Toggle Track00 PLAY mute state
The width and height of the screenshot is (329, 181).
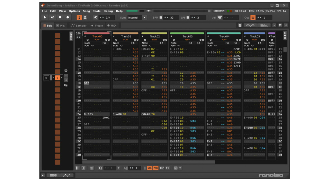tap(97, 40)
